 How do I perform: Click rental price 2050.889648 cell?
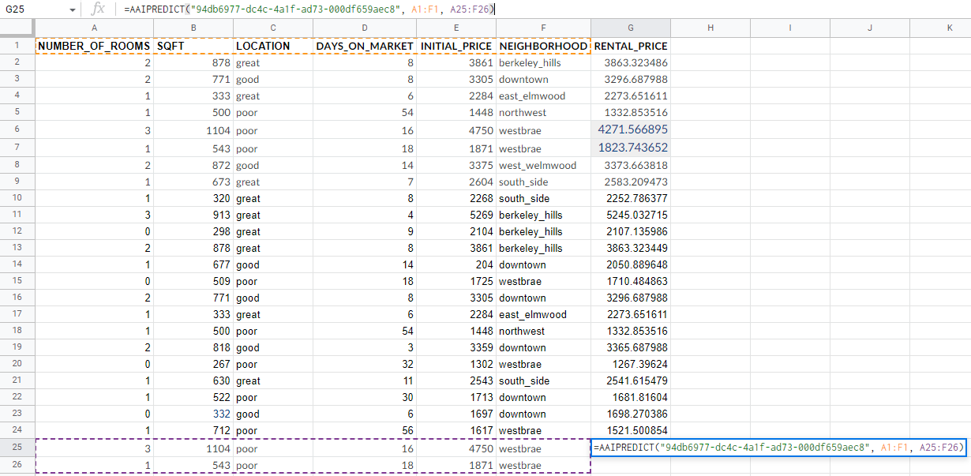click(x=630, y=264)
